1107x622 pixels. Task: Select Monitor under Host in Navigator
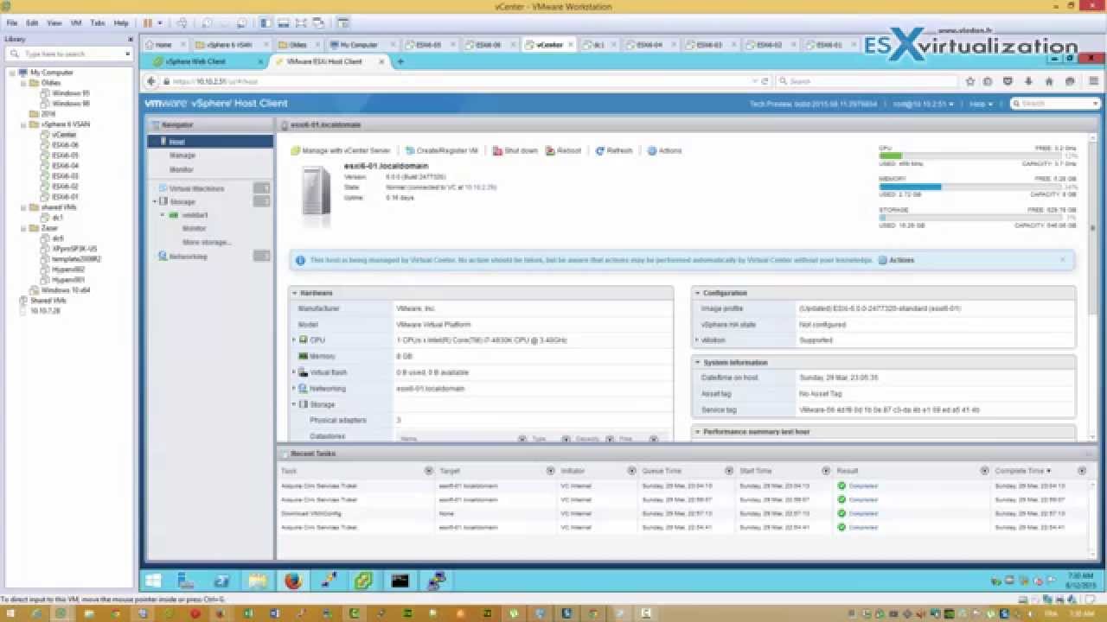[x=182, y=169]
